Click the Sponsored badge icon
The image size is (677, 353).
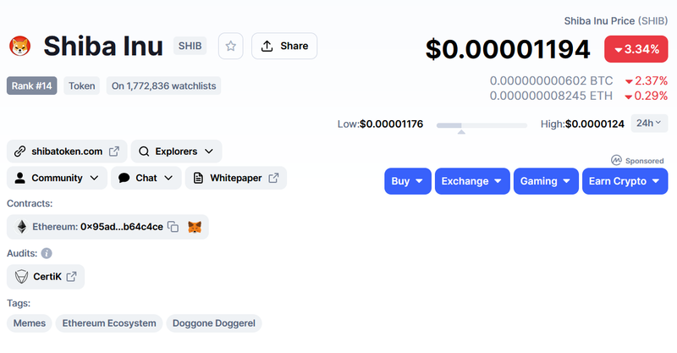pyautogui.click(x=617, y=160)
